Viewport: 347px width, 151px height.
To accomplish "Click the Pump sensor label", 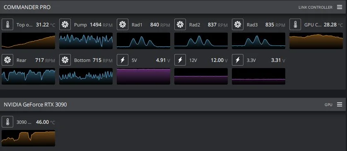I will point(80,25).
